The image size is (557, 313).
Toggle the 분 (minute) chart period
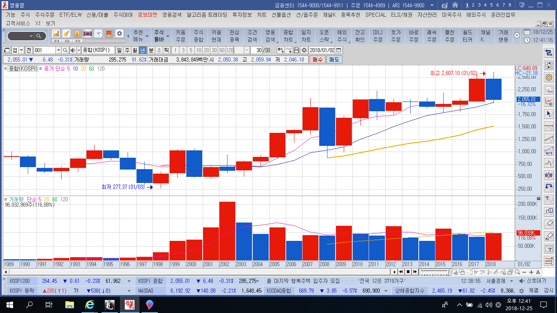[151, 50]
